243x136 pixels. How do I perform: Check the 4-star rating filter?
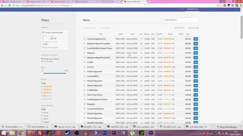click(x=42, y=90)
